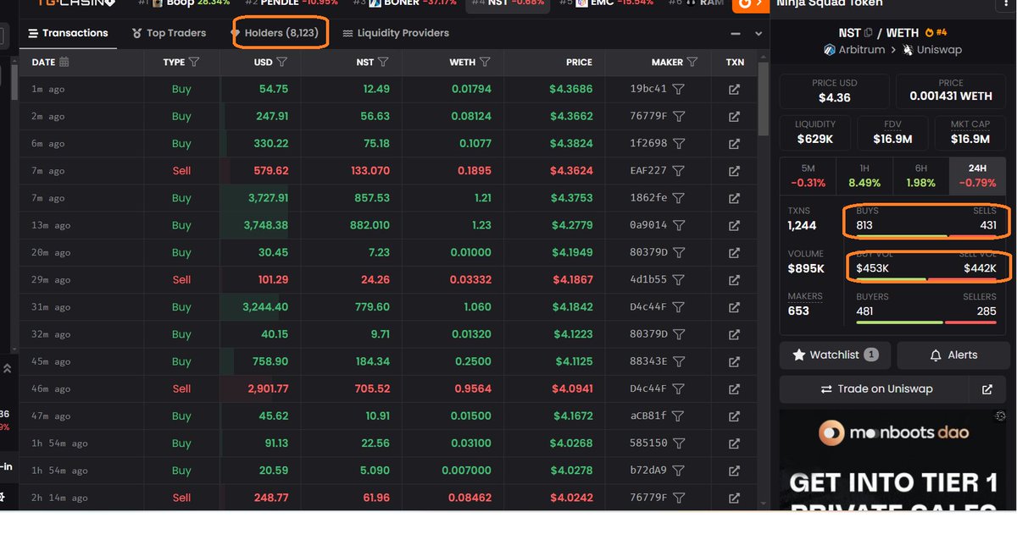1017x545 pixels.
Task: Filter by maker 585150 funnel icon
Action: click(678, 443)
